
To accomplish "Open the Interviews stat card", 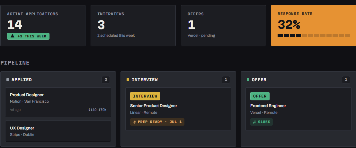I will coord(133,26).
